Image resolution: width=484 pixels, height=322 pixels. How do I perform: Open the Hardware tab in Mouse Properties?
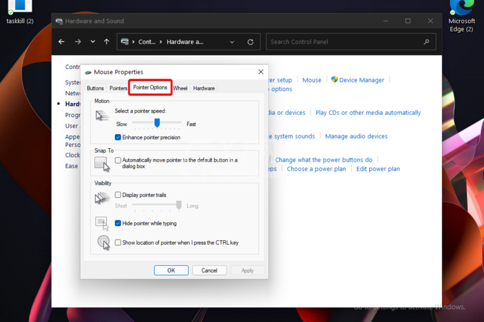click(x=204, y=88)
